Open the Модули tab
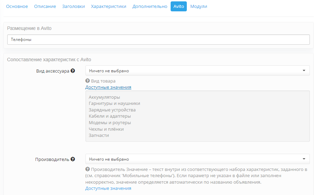 click(x=199, y=7)
